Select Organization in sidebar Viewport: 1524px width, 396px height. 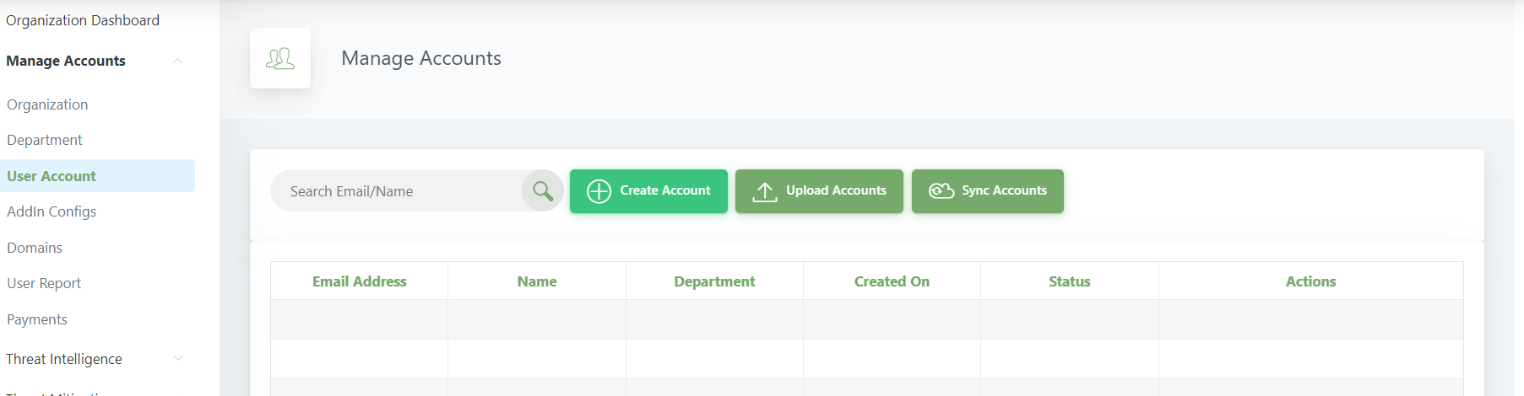click(x=47, y=104)
